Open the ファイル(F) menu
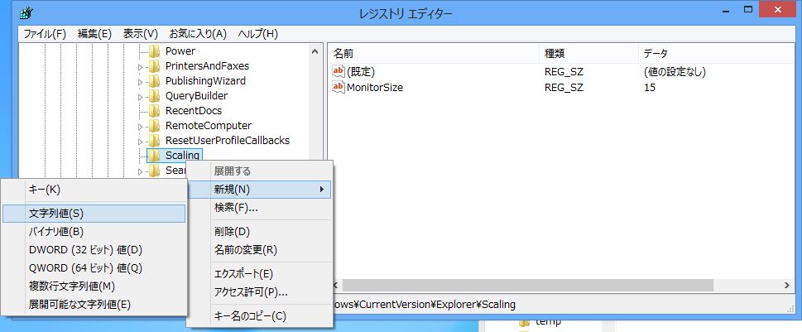This screenshot has height=332, width=802. (x=45, y=34)
